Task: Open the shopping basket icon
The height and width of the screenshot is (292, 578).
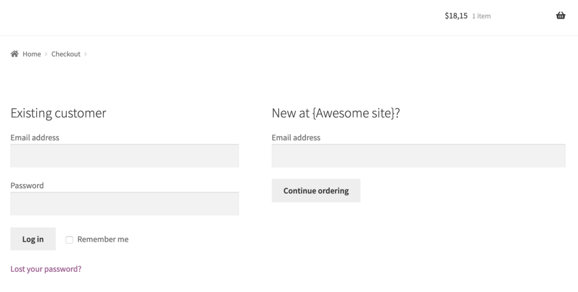Action: pos(561,15)
